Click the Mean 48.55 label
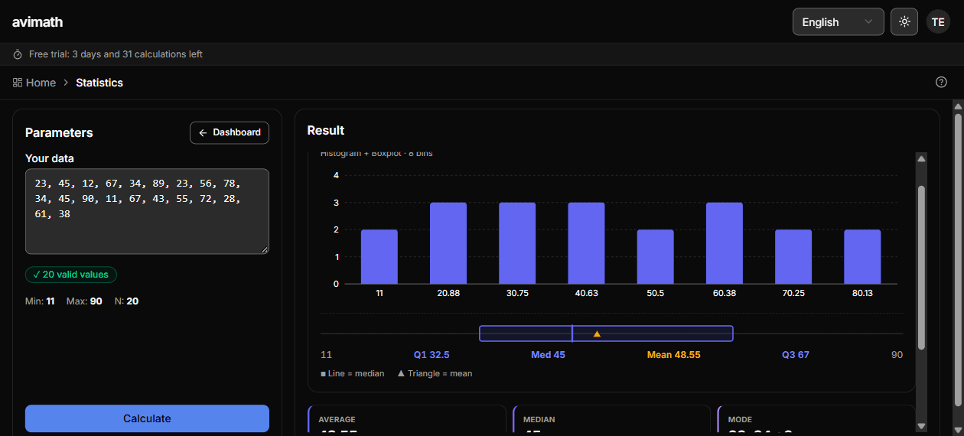This screenshot has width=964, height=436. tap(673, 355)
